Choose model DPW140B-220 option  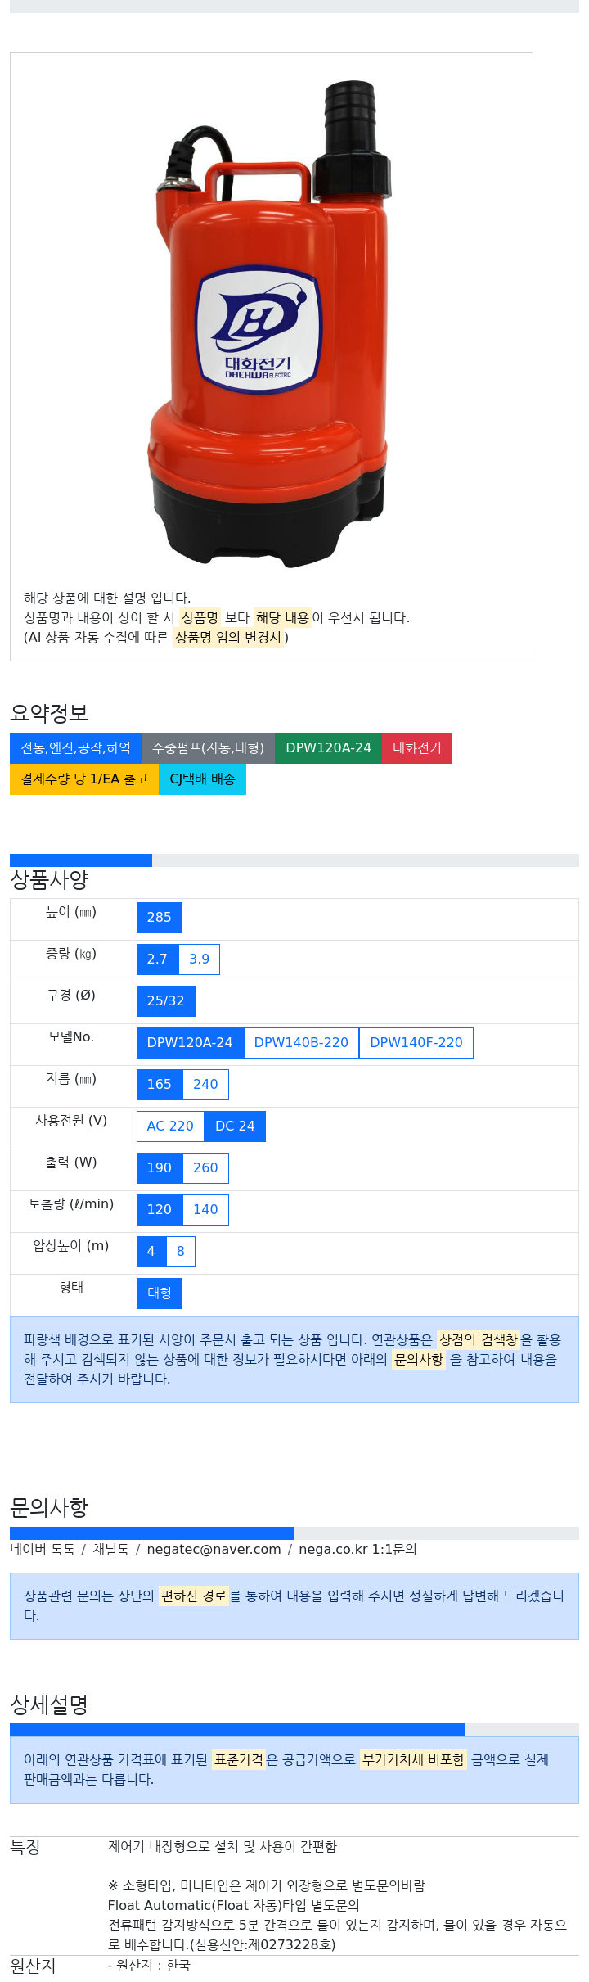tap(301, 1043)
